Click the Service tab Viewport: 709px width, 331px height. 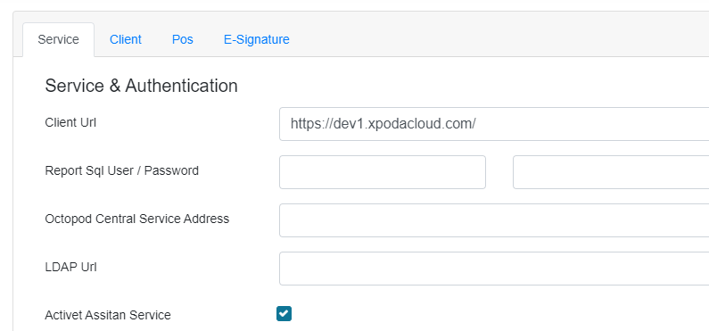click(58, 39)
